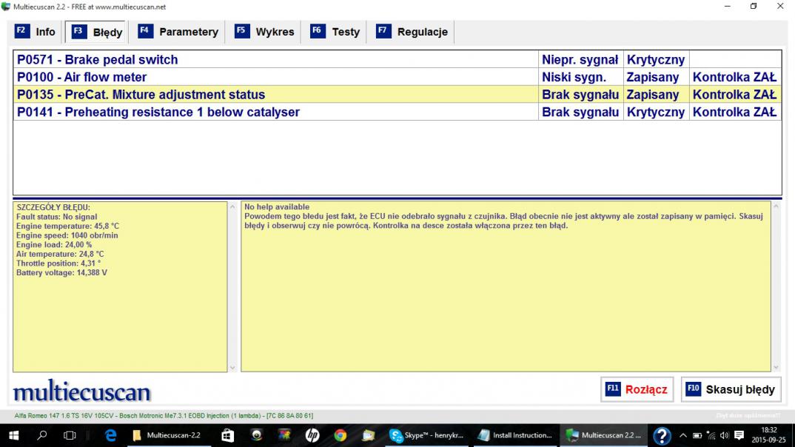Click the Alfa Romeo 147 status bar text
Viewport: 795px width, 447px height.
click(x=164, y=416)
